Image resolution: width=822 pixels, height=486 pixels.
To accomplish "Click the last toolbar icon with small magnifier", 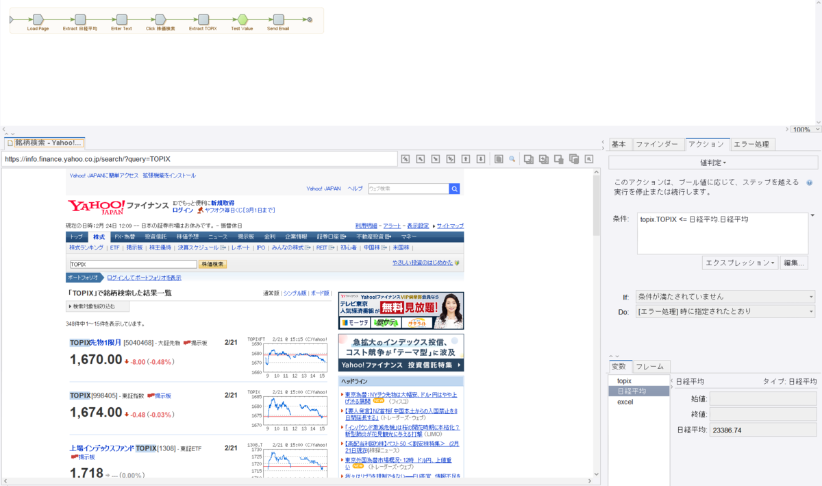I will [x=589, y=159].
